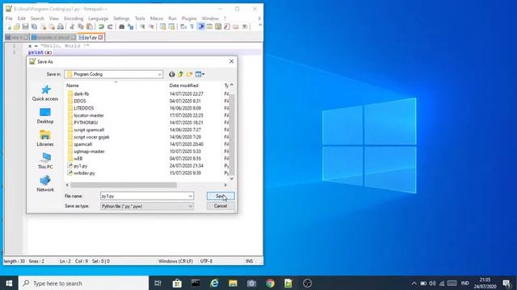Click the Find binoculars toolbar icon

click(122, 27)
